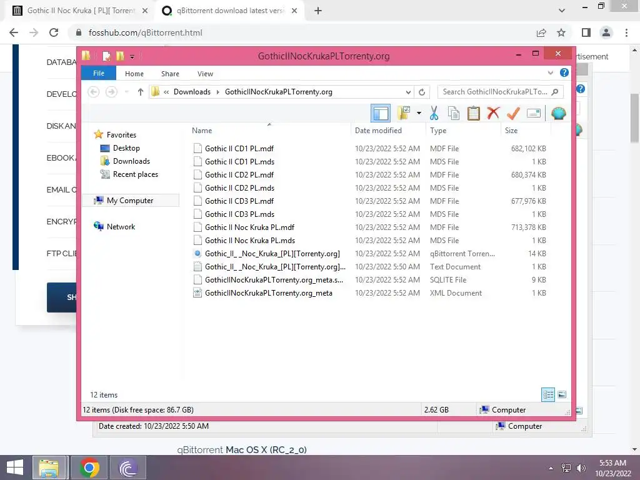Switch to Gothic II Noc Kruka browser tab
Image resolution: width=640 pixels, height=480 pixels.
pyautogui.click(x=80, y=11)
